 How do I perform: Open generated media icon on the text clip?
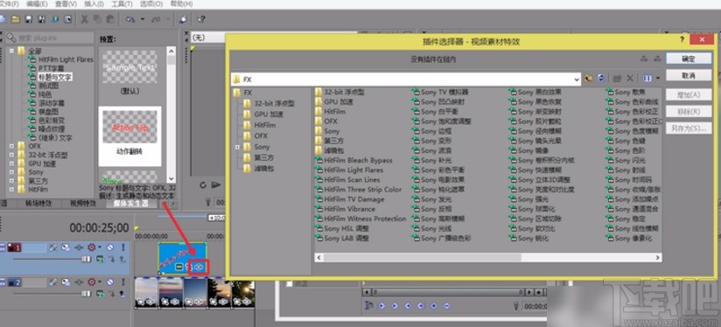(178, 267)
